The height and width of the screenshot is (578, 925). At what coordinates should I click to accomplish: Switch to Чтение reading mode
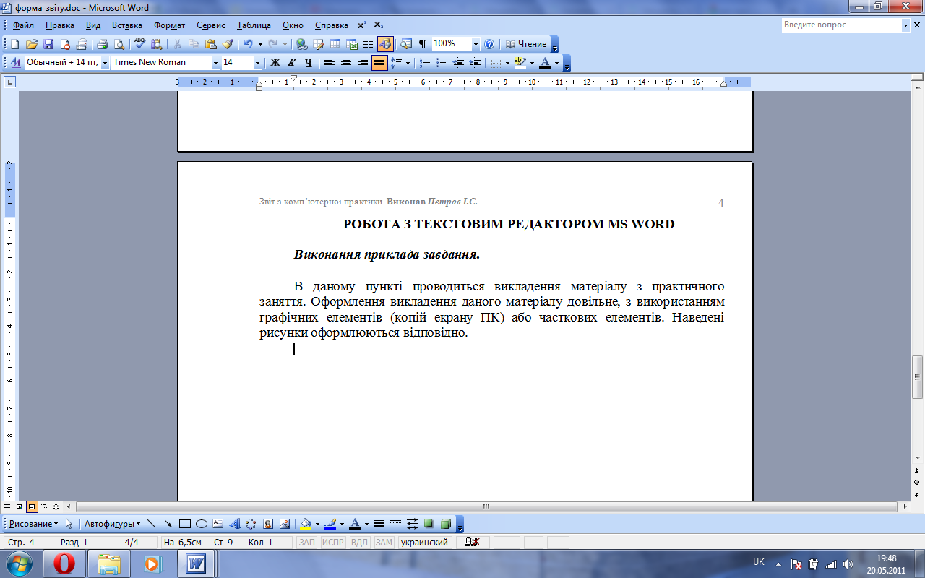coord(526,44)
